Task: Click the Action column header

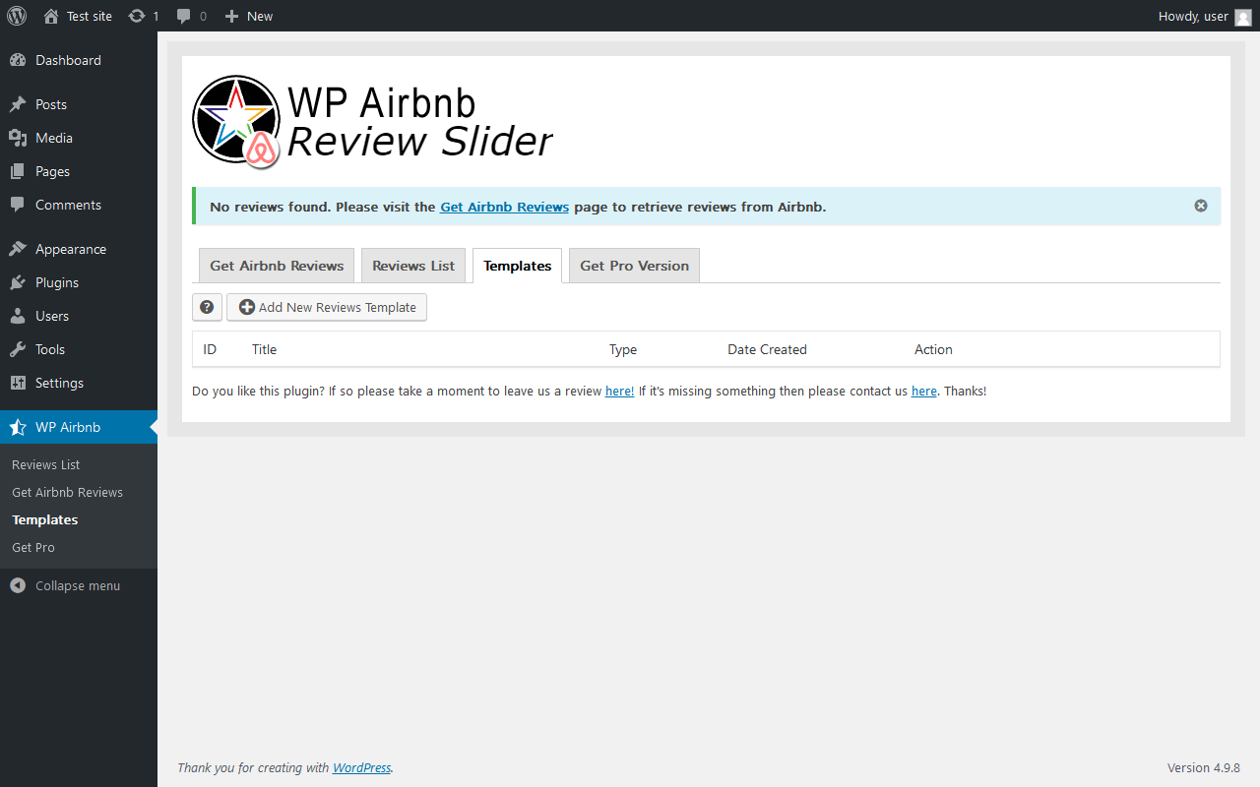Action: click(933, 349)
